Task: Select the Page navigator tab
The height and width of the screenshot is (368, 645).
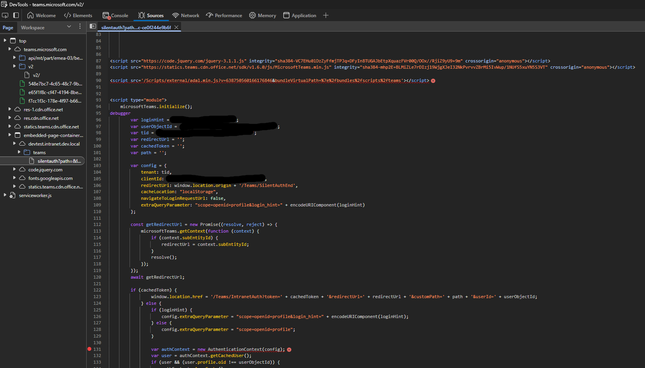Action: click(8, 28)
